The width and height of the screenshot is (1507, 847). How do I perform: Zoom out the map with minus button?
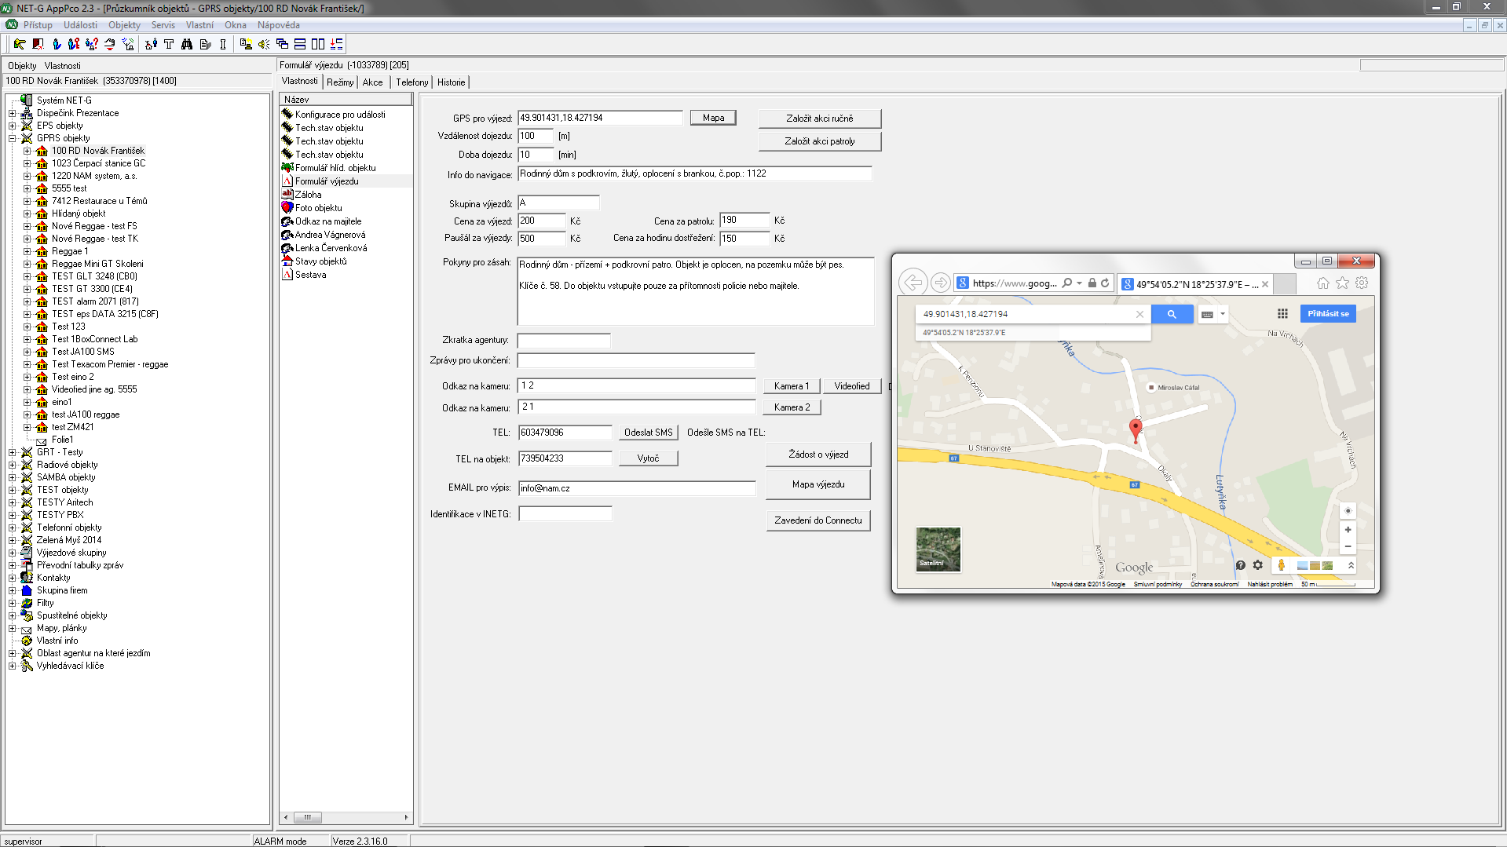(1348, 547)
